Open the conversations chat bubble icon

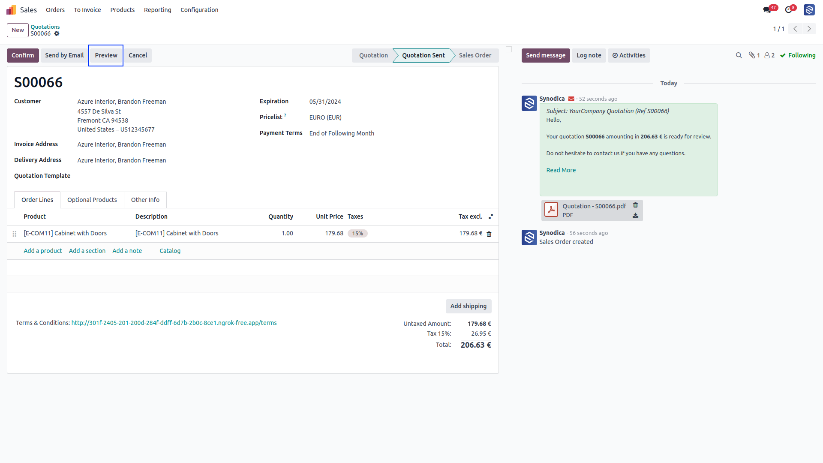click(x=767, y=10)
